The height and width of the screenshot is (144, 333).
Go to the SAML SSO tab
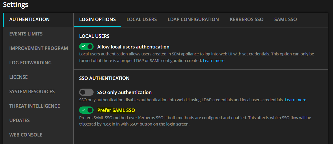tap(285, 19)
